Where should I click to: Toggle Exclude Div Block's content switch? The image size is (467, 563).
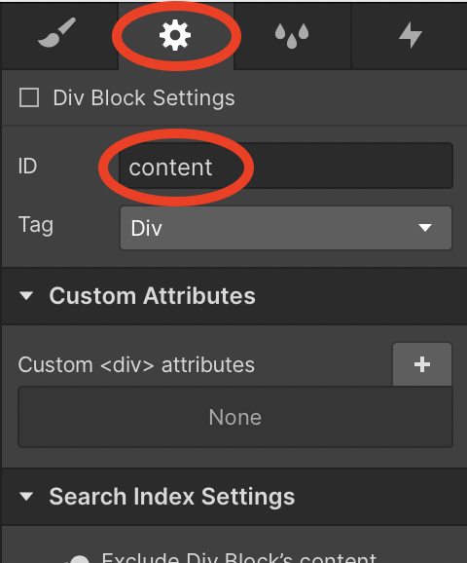[x=79, y=558]
